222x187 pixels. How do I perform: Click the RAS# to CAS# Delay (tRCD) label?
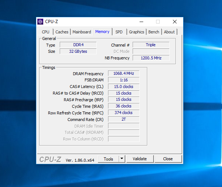coord(78,93)
